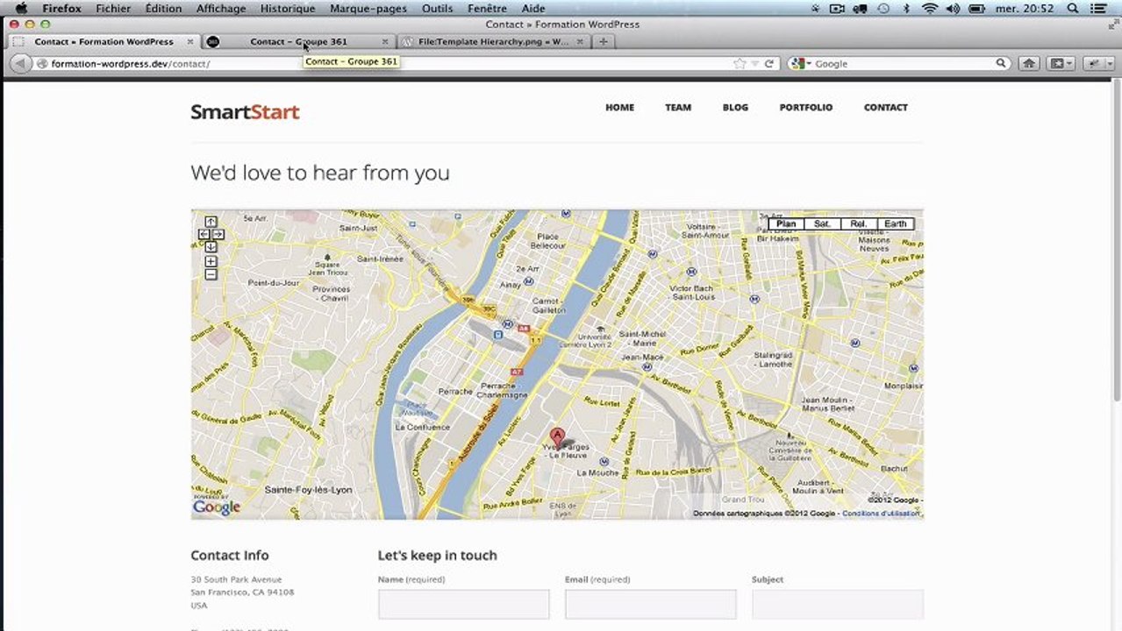Open the Affichage menu
The height and width of the screenshot is (631, 1122).
(221, 8)
